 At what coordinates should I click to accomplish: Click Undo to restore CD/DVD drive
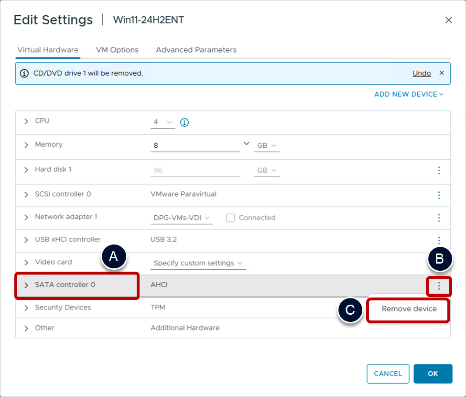click(x=422, y=73)
